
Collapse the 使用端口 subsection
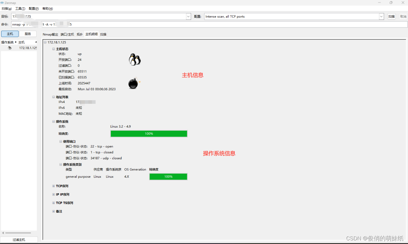coord(61,141)
